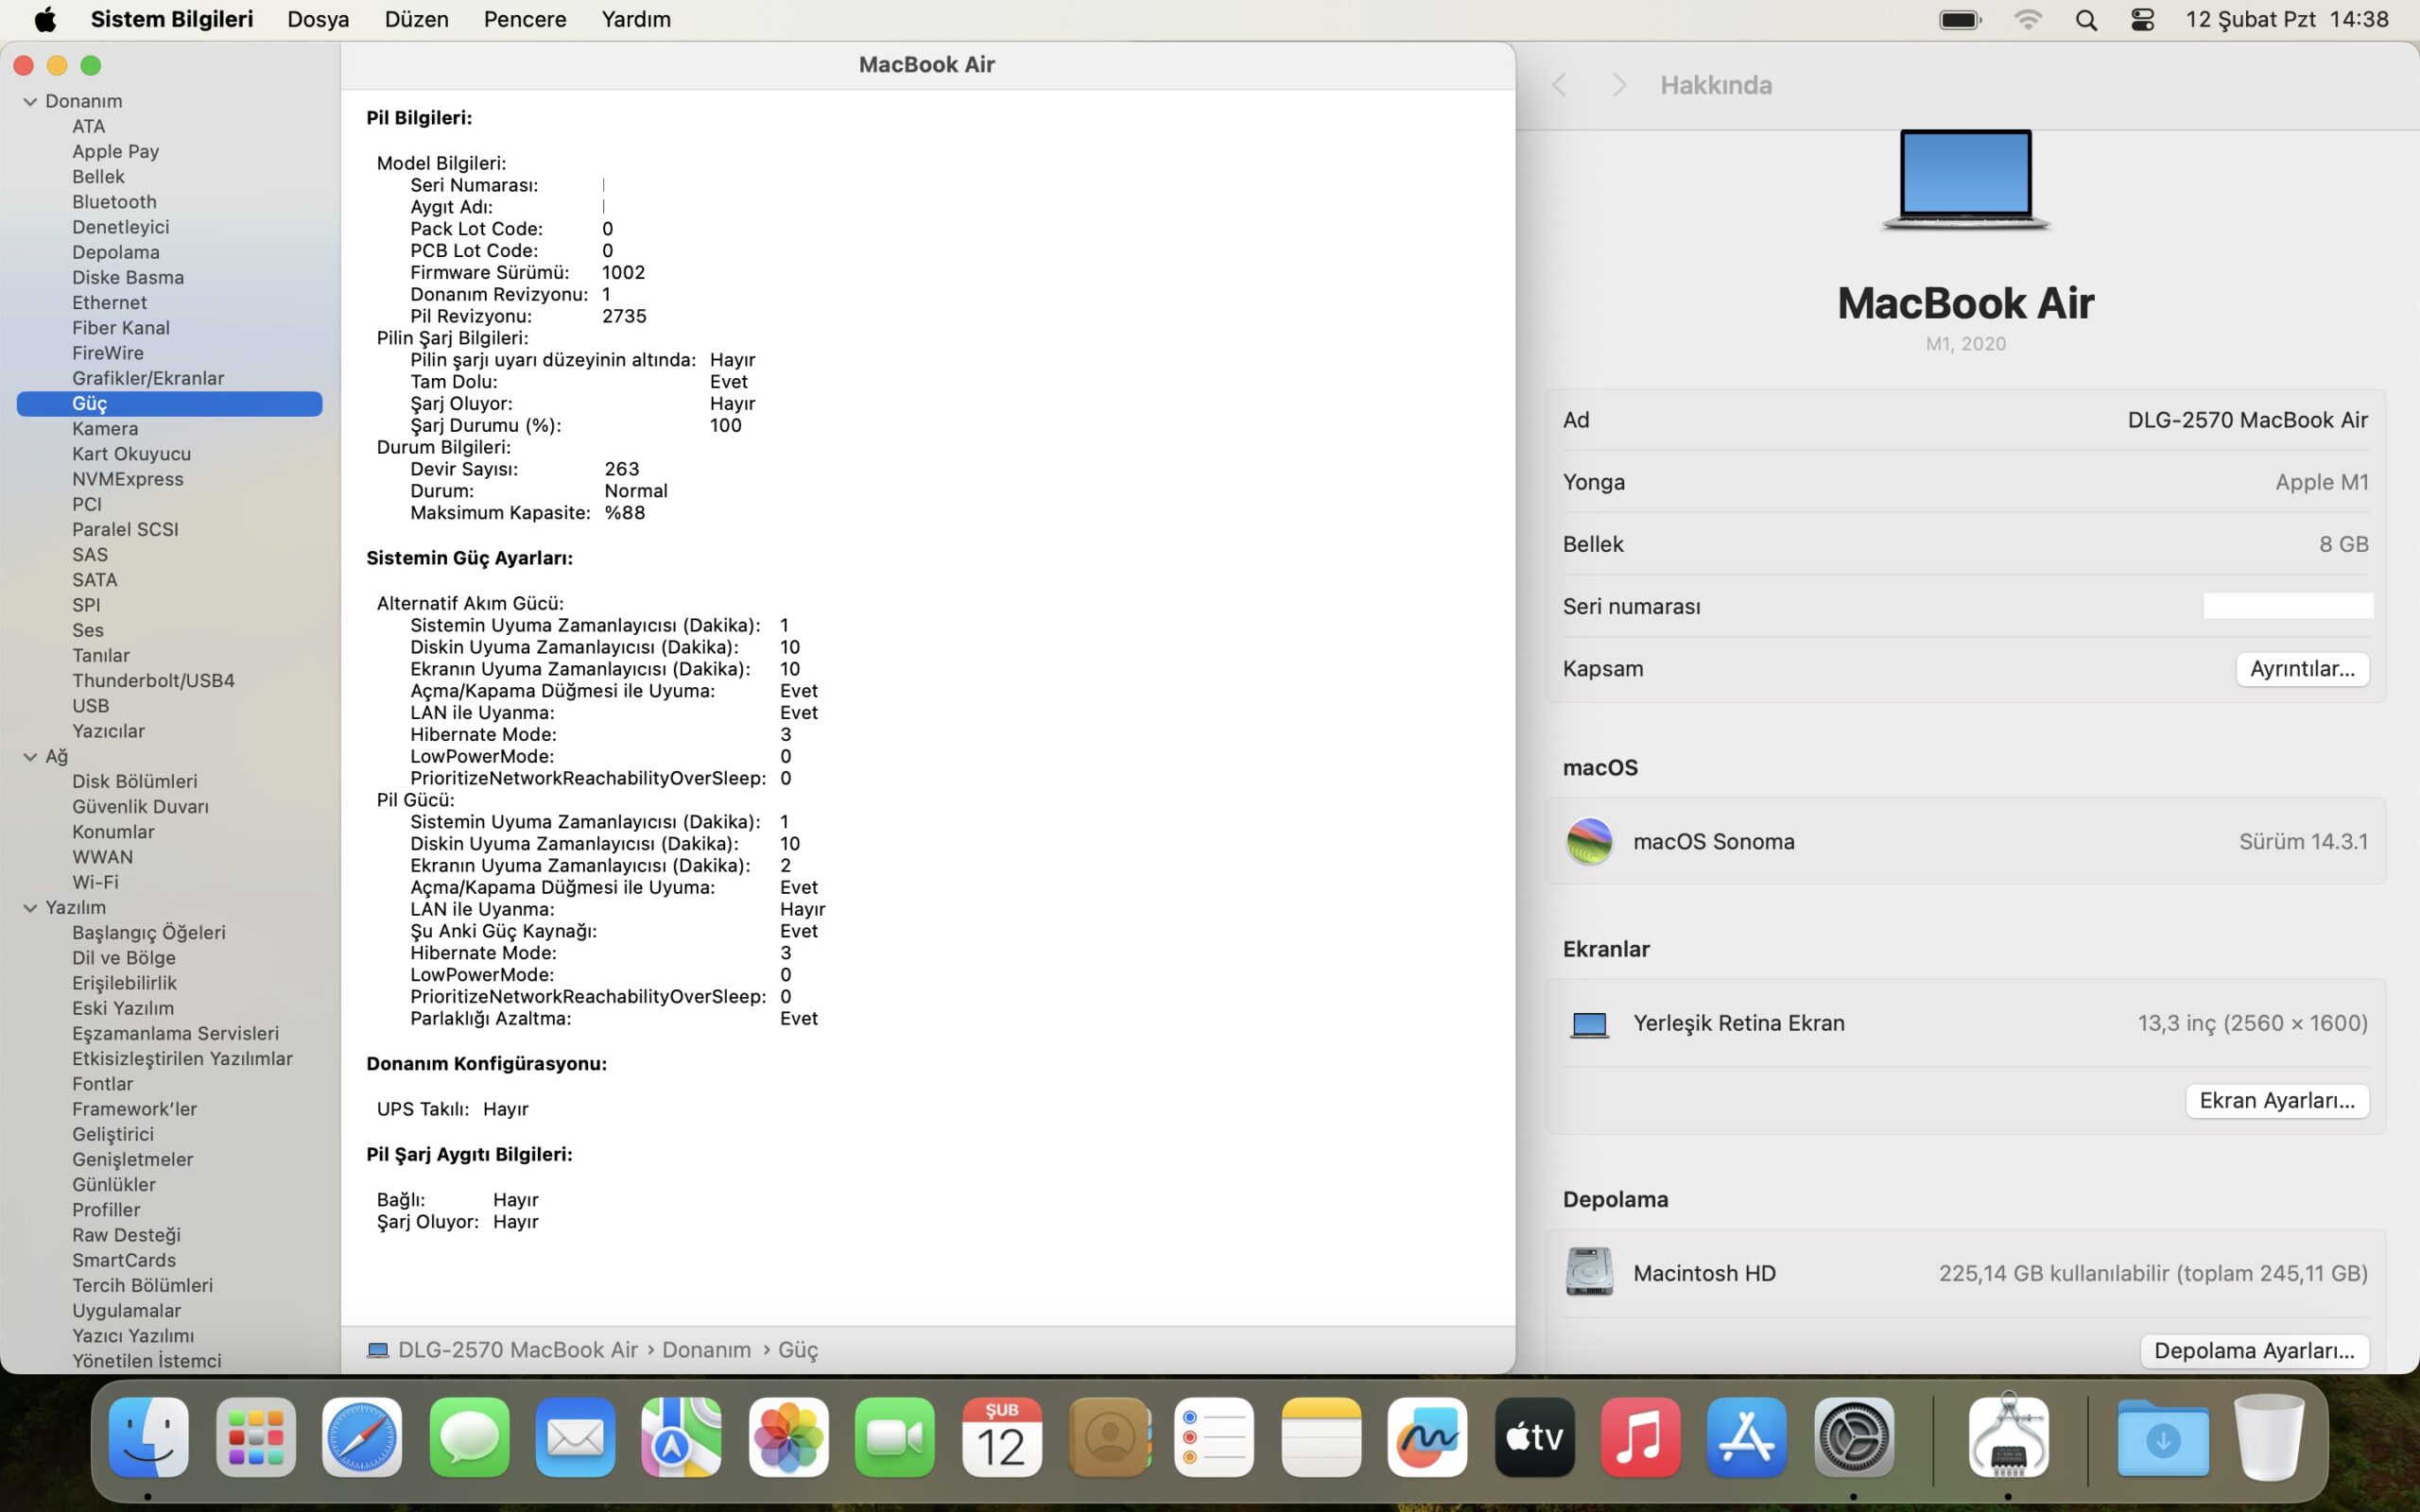Open the Apple menu

[x=45, y=19]
